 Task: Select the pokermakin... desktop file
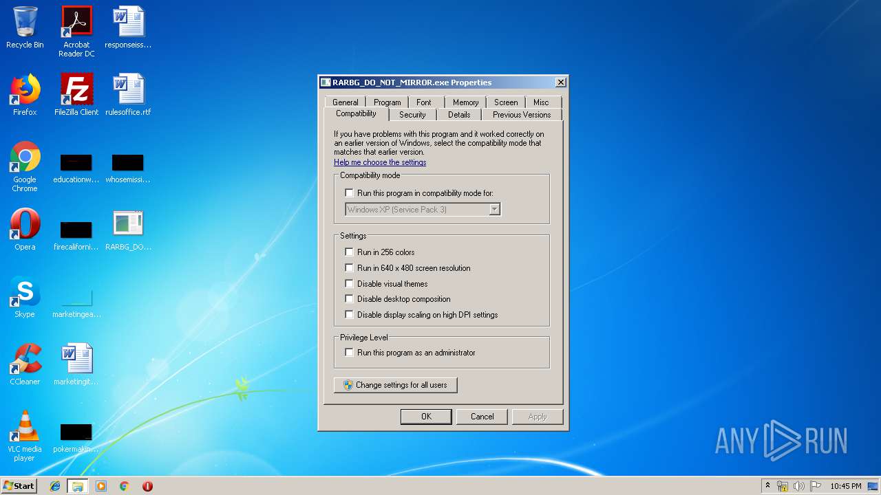(76, 438)
